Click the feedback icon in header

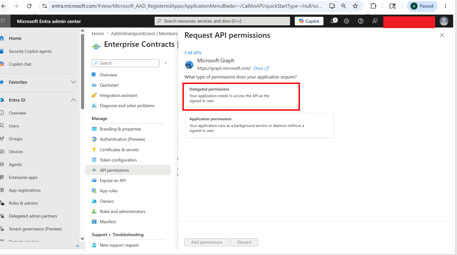375,21
